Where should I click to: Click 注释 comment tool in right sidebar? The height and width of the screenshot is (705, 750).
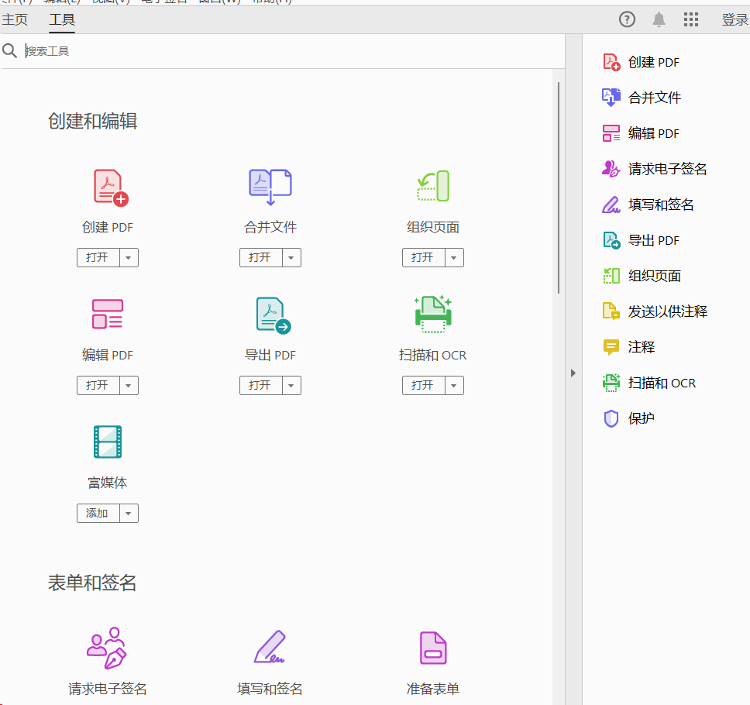click(628, 347)
